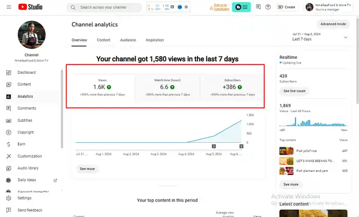Switch to the Content analytics tab
This screenshot has width=359, height=217.
pyautogui.click(x=104, y=40)
